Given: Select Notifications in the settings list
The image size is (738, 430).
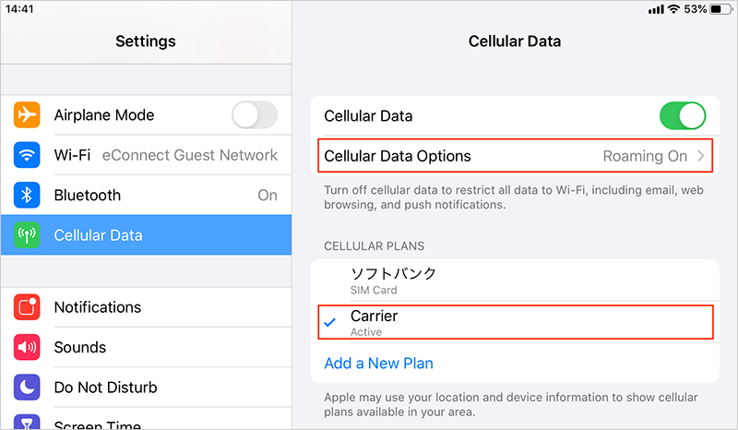Looking at the screenshot, I should pos(147,307).
